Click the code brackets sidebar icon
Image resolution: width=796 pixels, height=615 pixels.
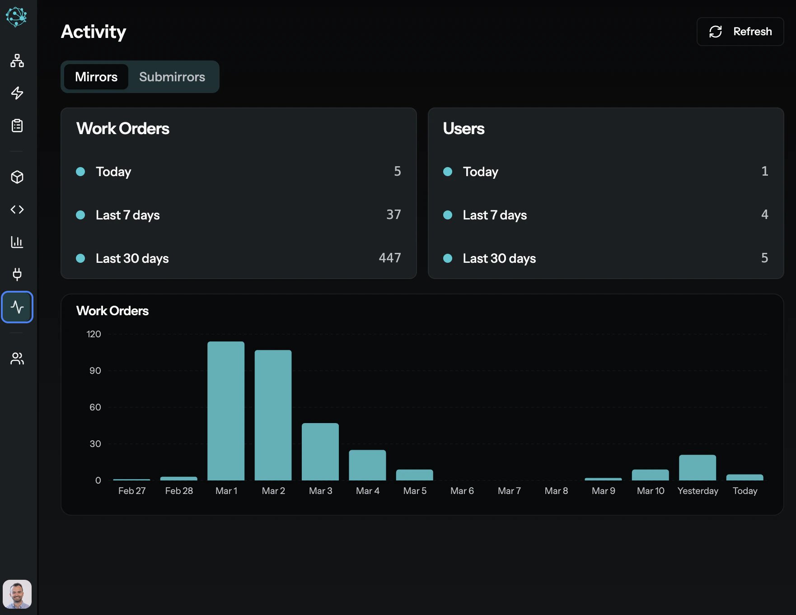pos(17,209)
